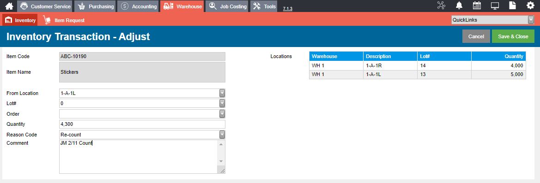This screenshot has width=540, height=183.
Task: Click the monitor display icon
Action: pyautogui.click(x=495, y=6)
